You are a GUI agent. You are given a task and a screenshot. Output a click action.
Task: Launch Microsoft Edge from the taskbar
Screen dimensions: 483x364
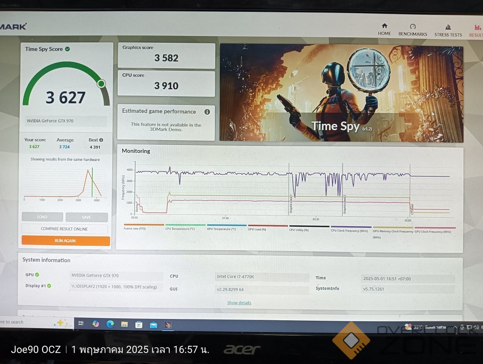(110, 324)
